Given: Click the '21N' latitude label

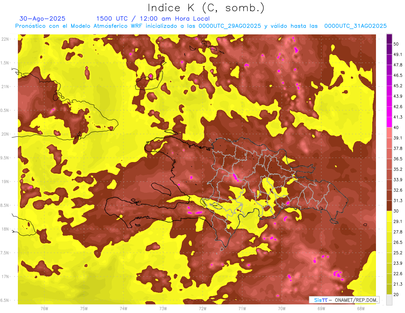Looking at the screenshot, I should (5, 86).
